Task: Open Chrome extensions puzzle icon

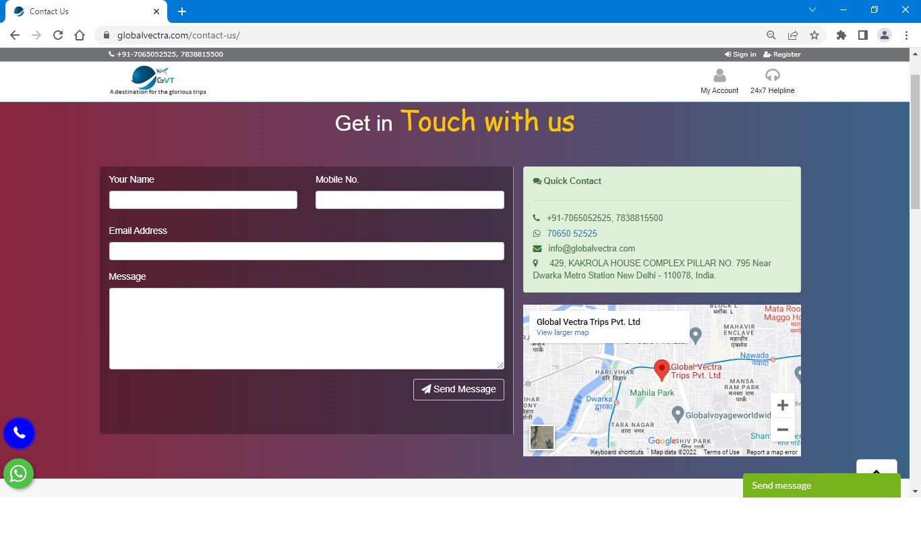Action: tap(841, 35)
